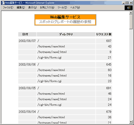Click the scrollbar down arrow

point(131,122)
